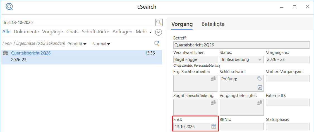314x132 pixels.
Task: Select the Anfragen filter tab
Action: [122, 32]
